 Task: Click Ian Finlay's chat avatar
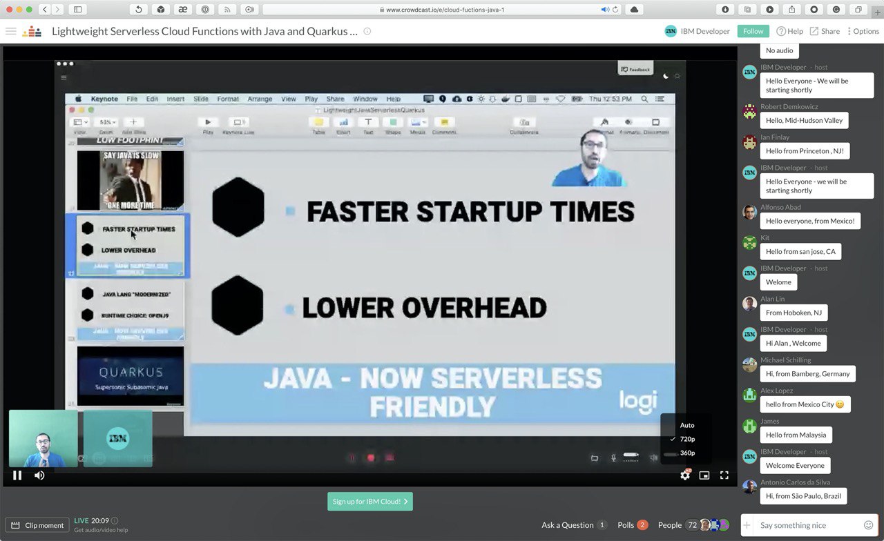749,142
